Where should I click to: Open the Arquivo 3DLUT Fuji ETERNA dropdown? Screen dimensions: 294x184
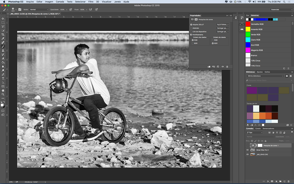[223, 24]
